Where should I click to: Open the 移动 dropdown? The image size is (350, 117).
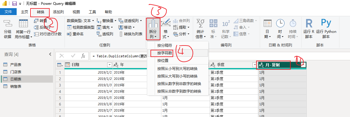pyautogui.click(x=126, y=27)
